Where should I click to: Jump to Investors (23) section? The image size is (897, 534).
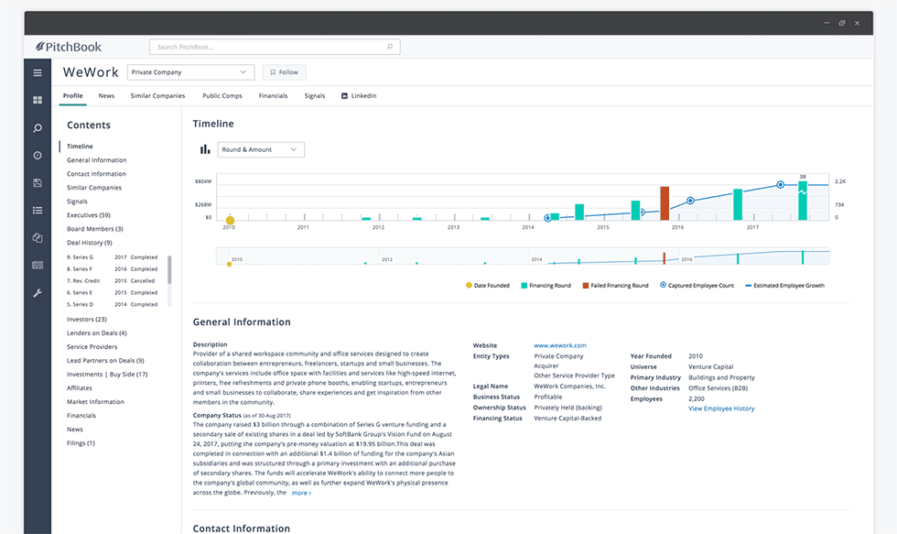pyautogui.click(x=86, y=320)
